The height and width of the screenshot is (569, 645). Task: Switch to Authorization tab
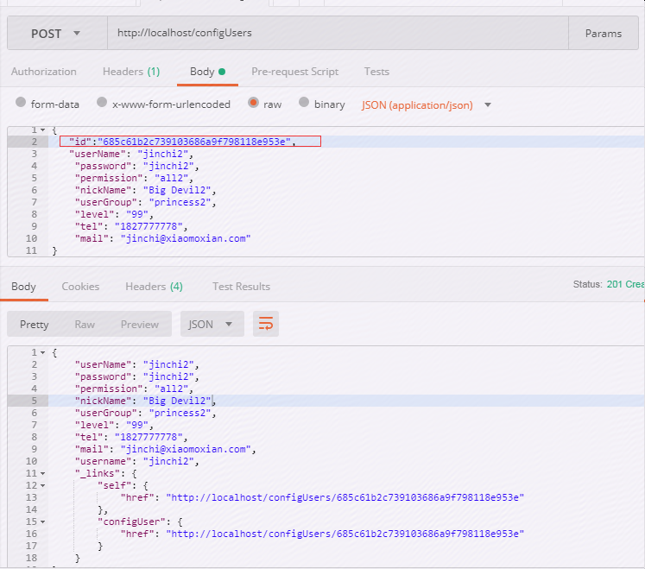43,72
